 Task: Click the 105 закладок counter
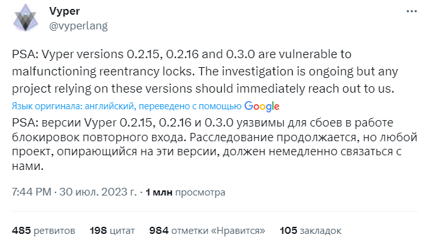(311, 231)
